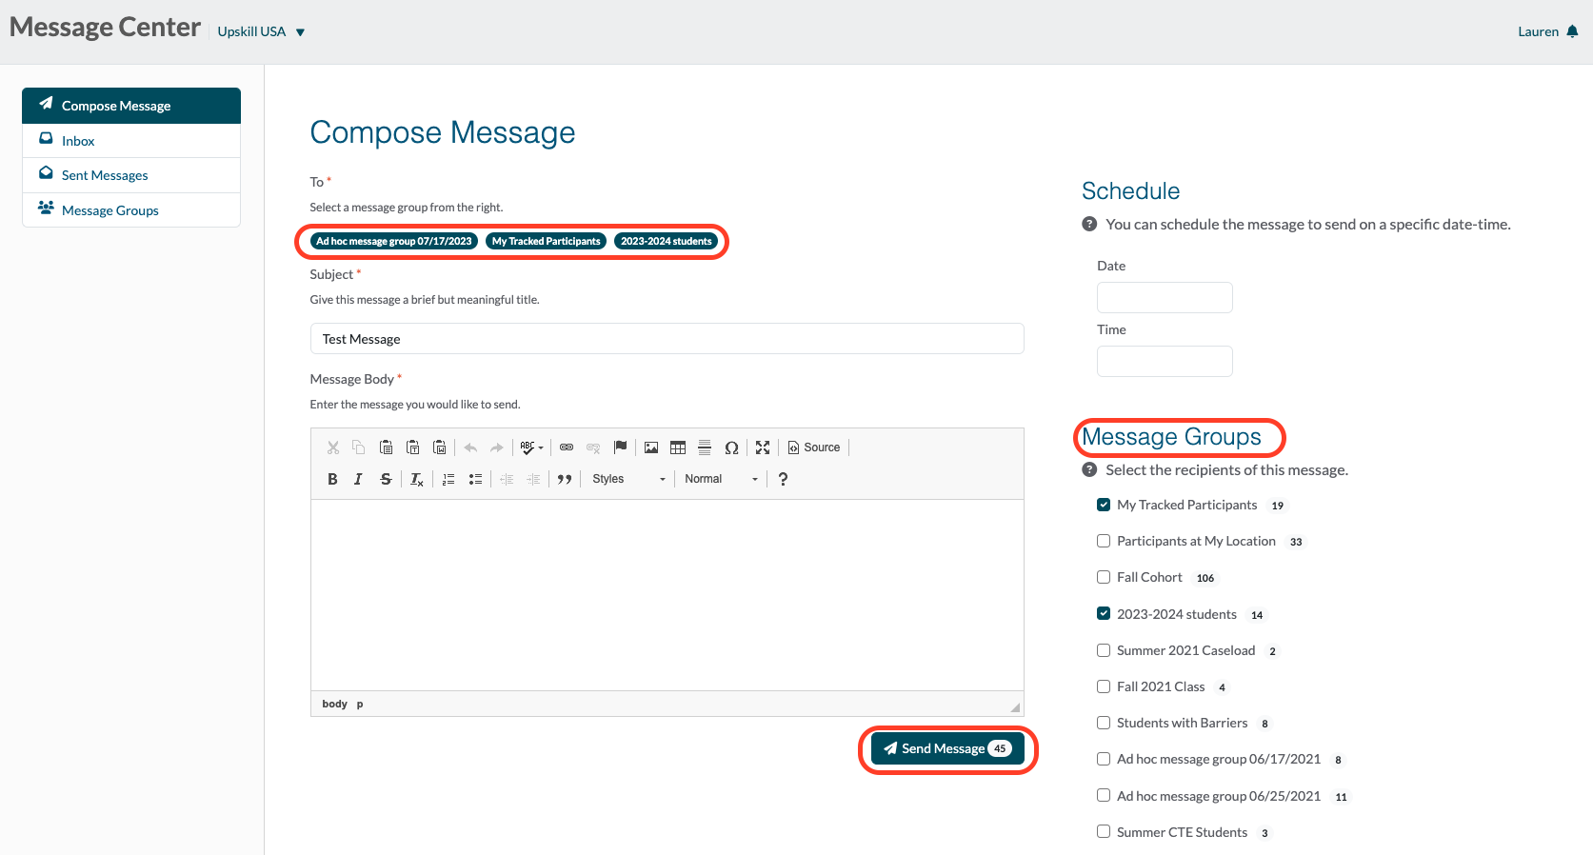The width and height of the screenshot is (1593, 855).
Task: Maximize the editor with the expand icon
Action: [763, 447]
